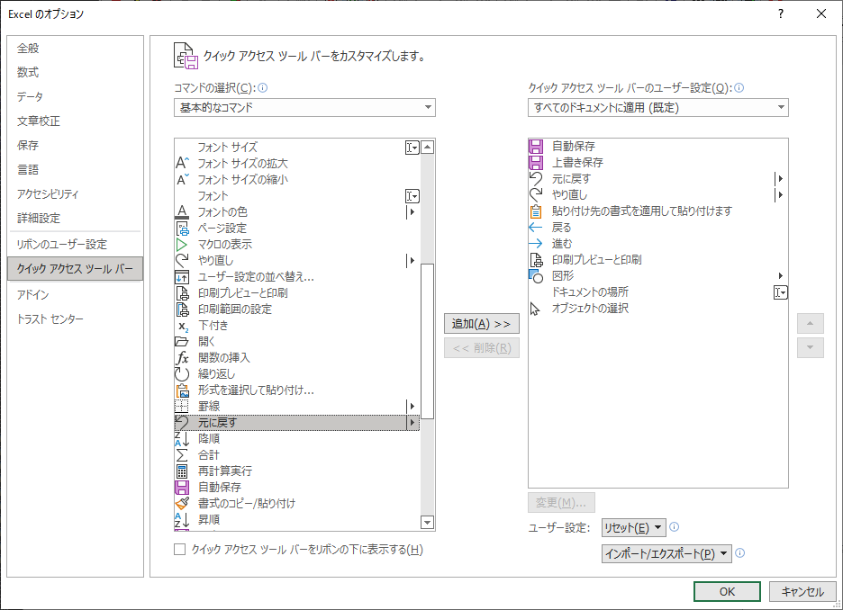The image size is (843, 610).
Task: Click the 関数の挿入 fx icon
Action: pos(182,357)
